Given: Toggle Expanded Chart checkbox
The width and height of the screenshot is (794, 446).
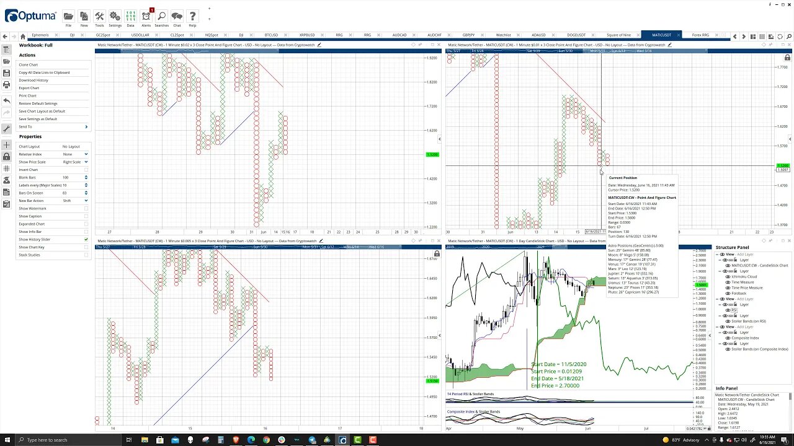Looking at the screenshot, I should click(x=86, y=224).
